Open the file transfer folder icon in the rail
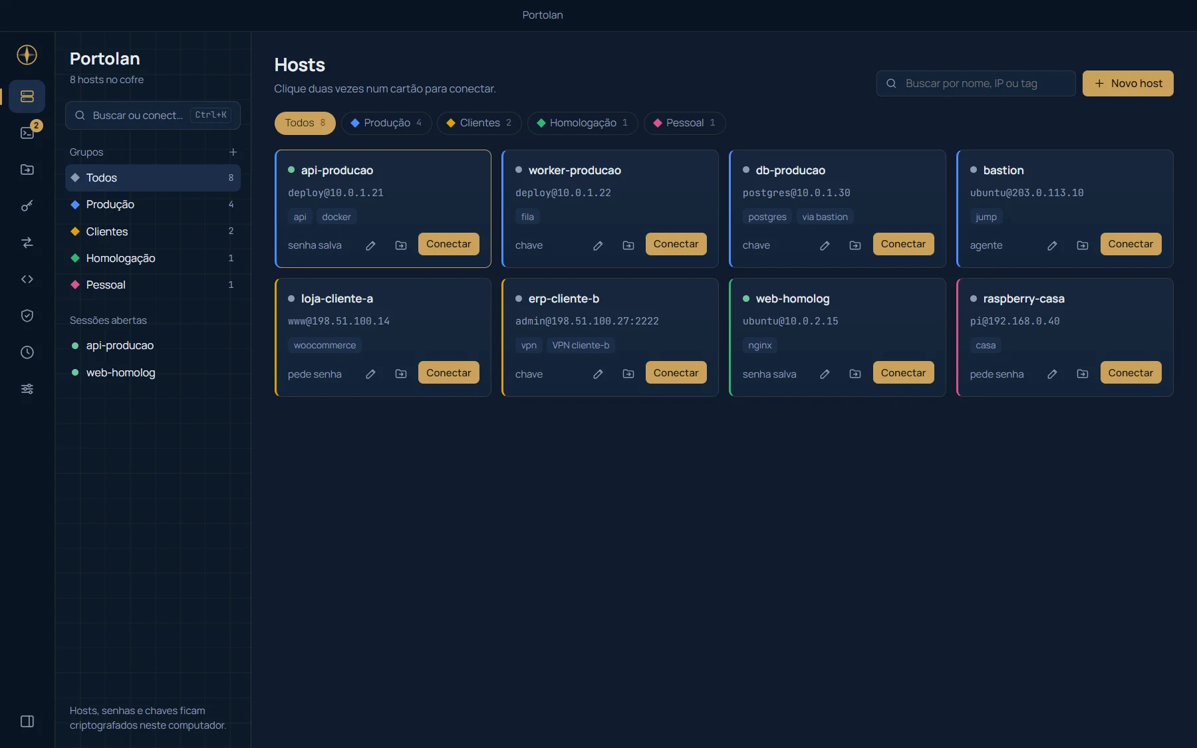The image size is (1197, 748). 27,170
